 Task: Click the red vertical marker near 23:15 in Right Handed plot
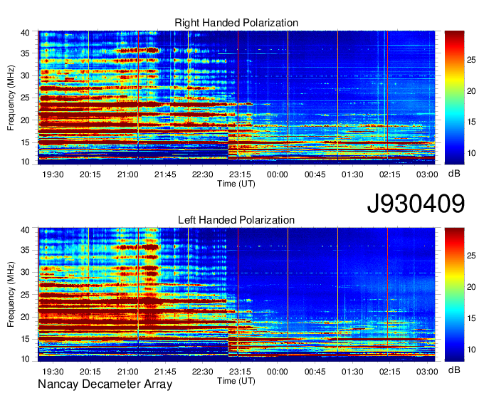click(x=238, y=95)
